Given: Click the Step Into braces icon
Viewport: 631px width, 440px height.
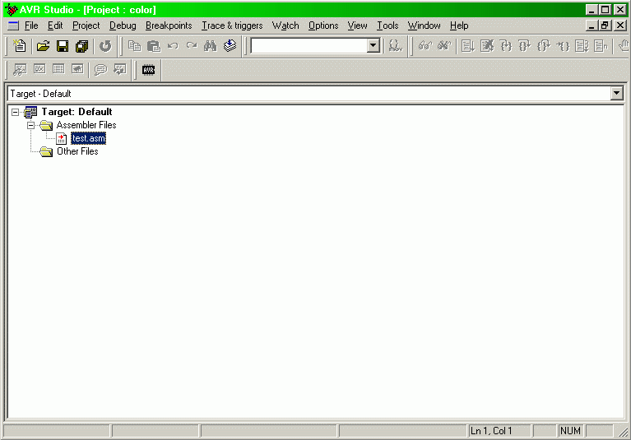Looking at the screenshot, I should point(506,46).
